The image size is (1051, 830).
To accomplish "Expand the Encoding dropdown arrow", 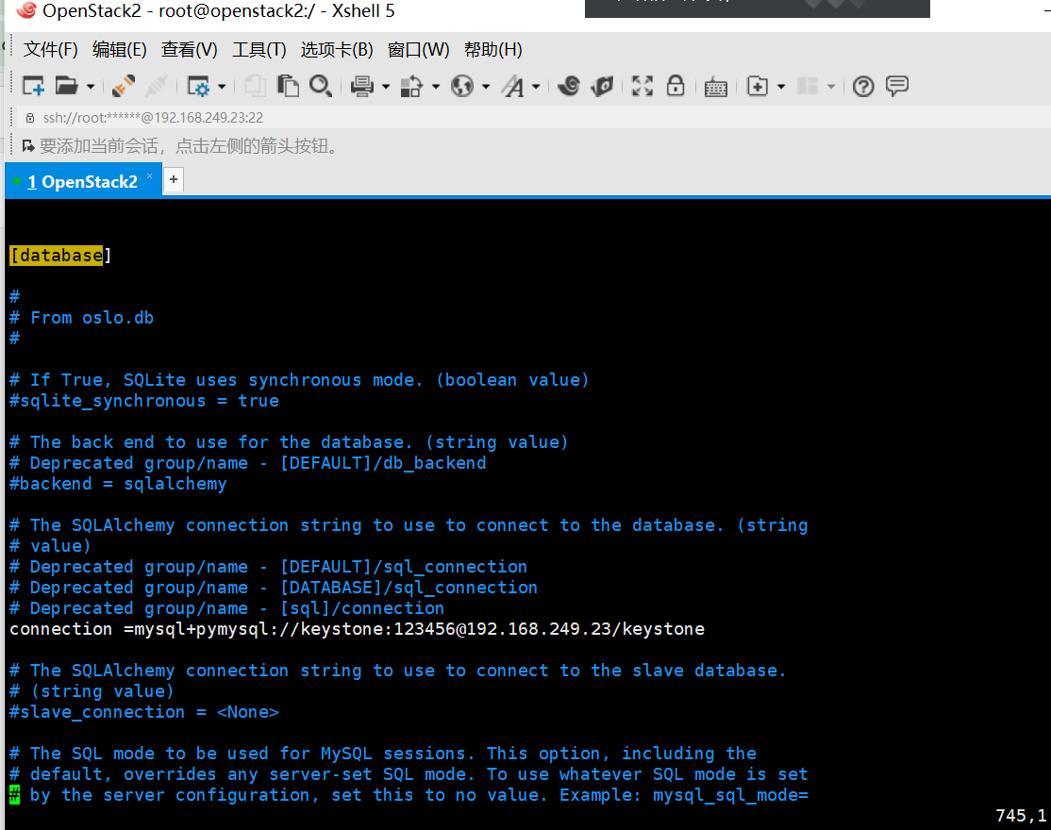I will click(486, 87).
